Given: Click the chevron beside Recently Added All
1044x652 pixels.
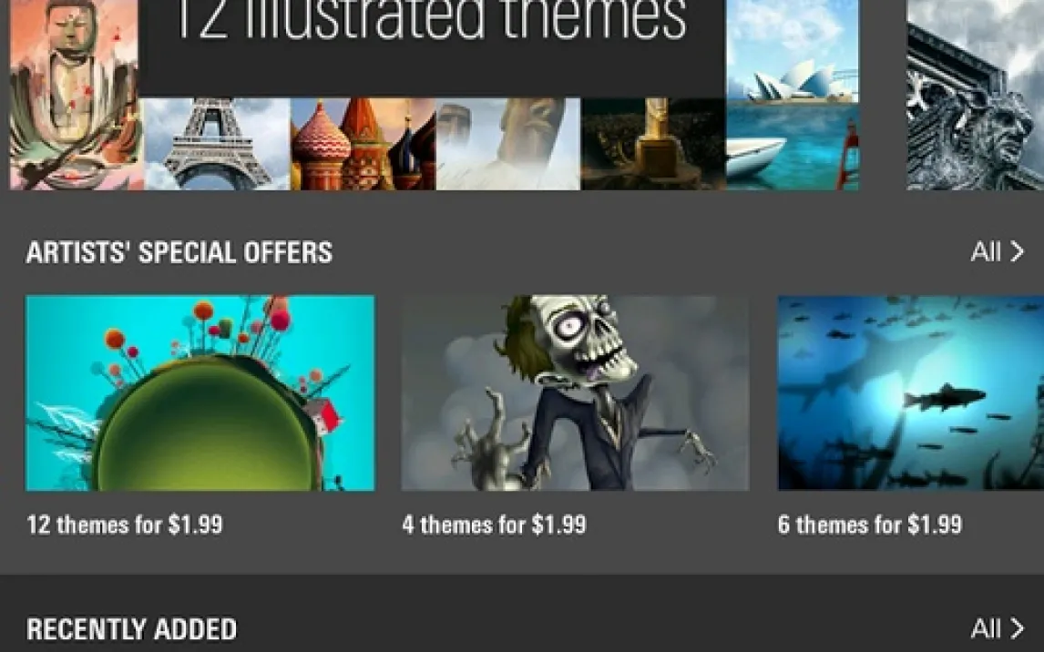Looking at the screenshot, I should tap(1017, 628).
